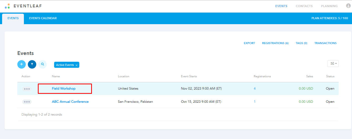Open action menu for Field Workshop row

(x=27, y=89)
